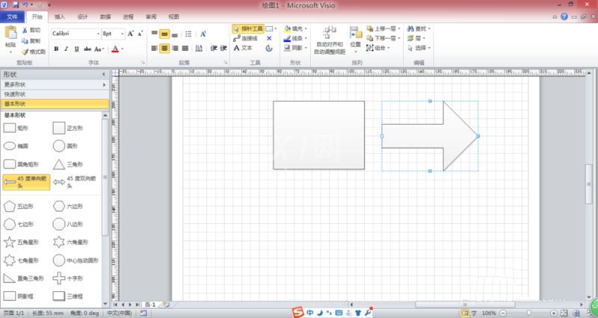Click the Save icon in quick access toolbar

[x=16, y=5]
